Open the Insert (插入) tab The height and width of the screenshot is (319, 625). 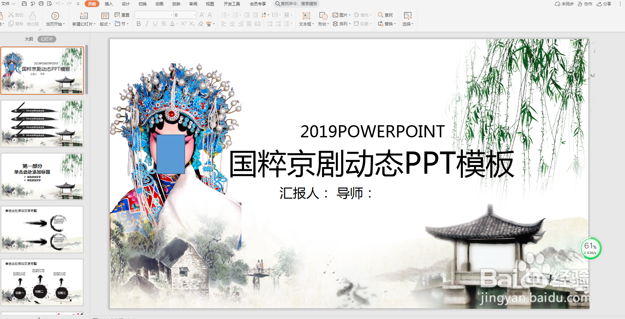click(x=109, y=4)
